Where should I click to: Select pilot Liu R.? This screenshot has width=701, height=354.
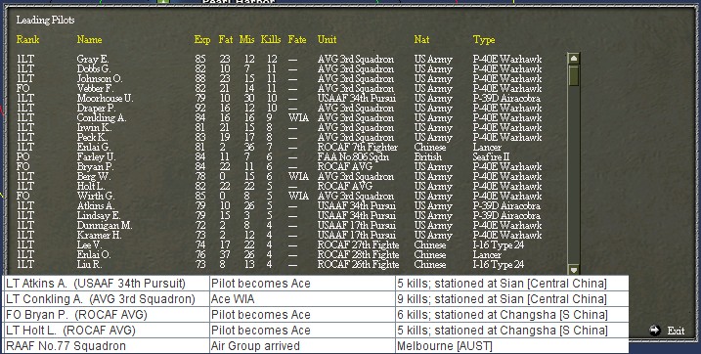[89, 265]
